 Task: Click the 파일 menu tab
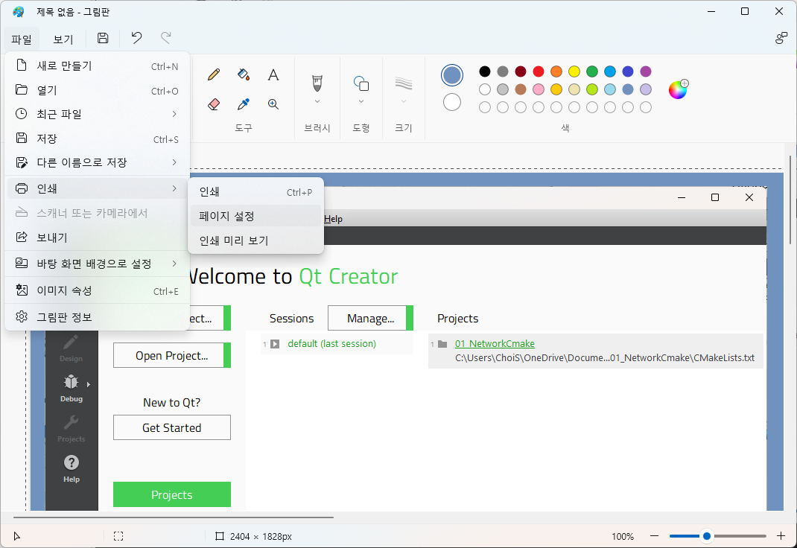point(22,39)
